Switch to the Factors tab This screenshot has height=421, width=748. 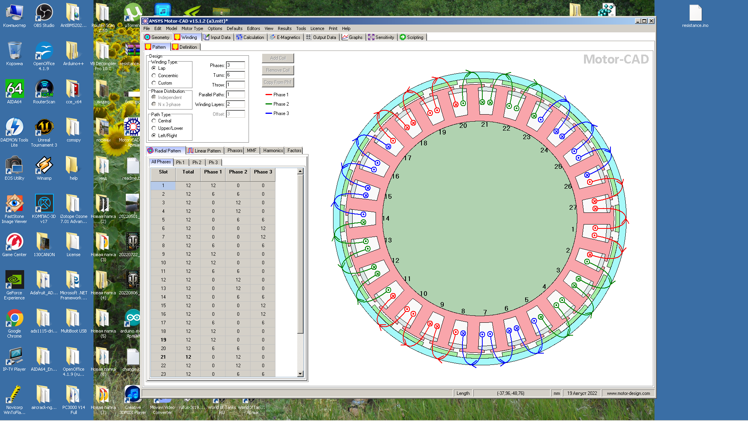coord(294,150)
